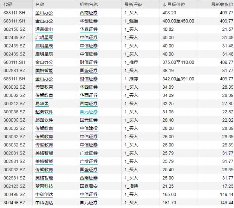This screenshot has width=234, height=208.
Task: Click the 最新收盘价 column header
Action: click(x=222, y=4)
